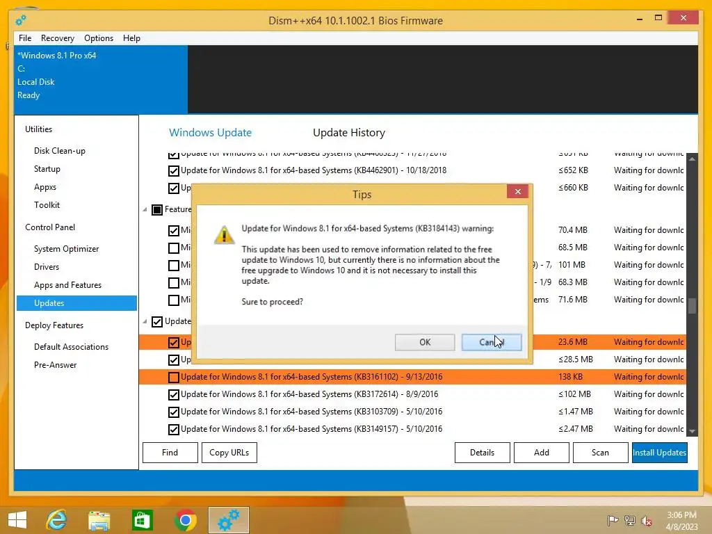Click the Find button
Image resolution: width=712 pixels, height=534 pixels.
[x=170, y=453]
